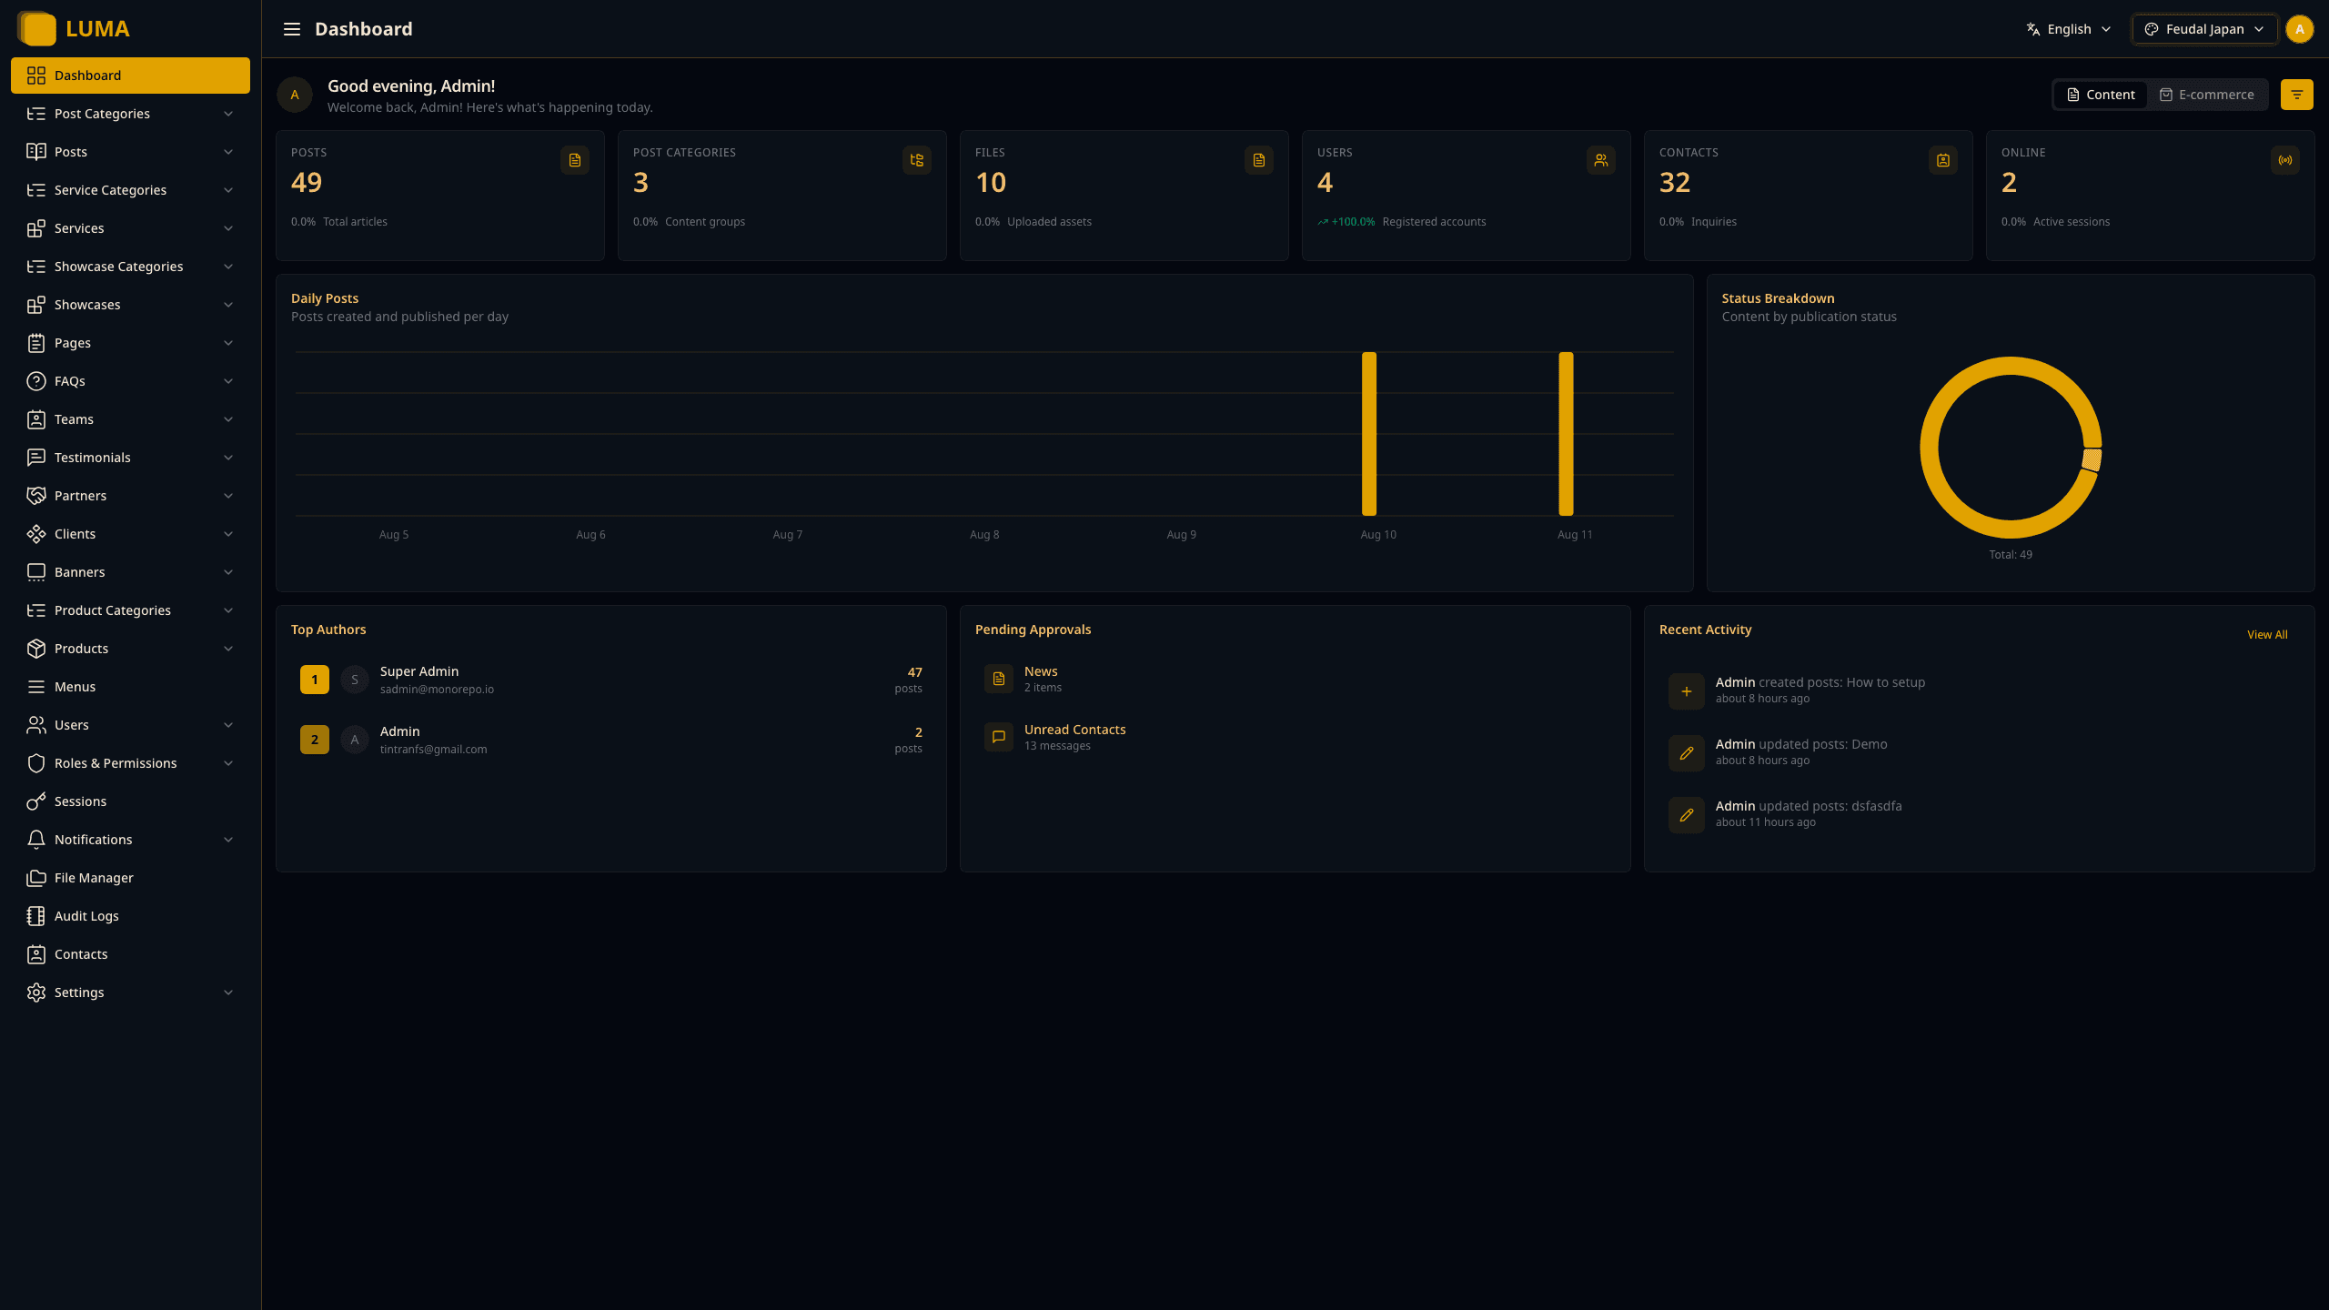
Task: Click the 'Total: 49' label under donut
Action: point(2011,555)
